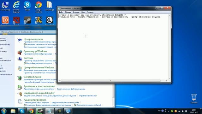This screenshot has height=114, width=202.
Task: Switch to Steam in the taskbar
Action: (40, 111)
